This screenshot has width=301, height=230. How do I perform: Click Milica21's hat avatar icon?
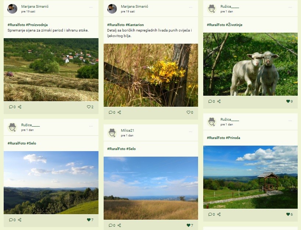pyautogui.click(x=112, y=133)
